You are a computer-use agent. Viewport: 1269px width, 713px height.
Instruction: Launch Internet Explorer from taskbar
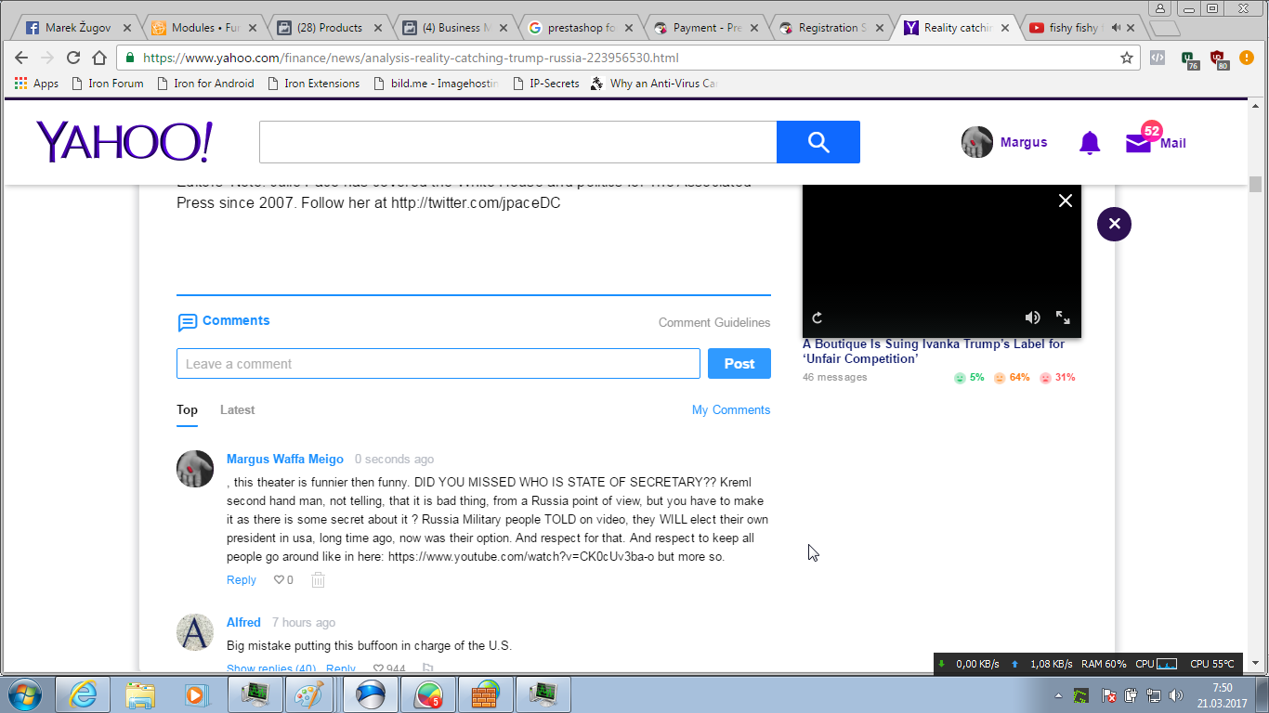(83, 694)
